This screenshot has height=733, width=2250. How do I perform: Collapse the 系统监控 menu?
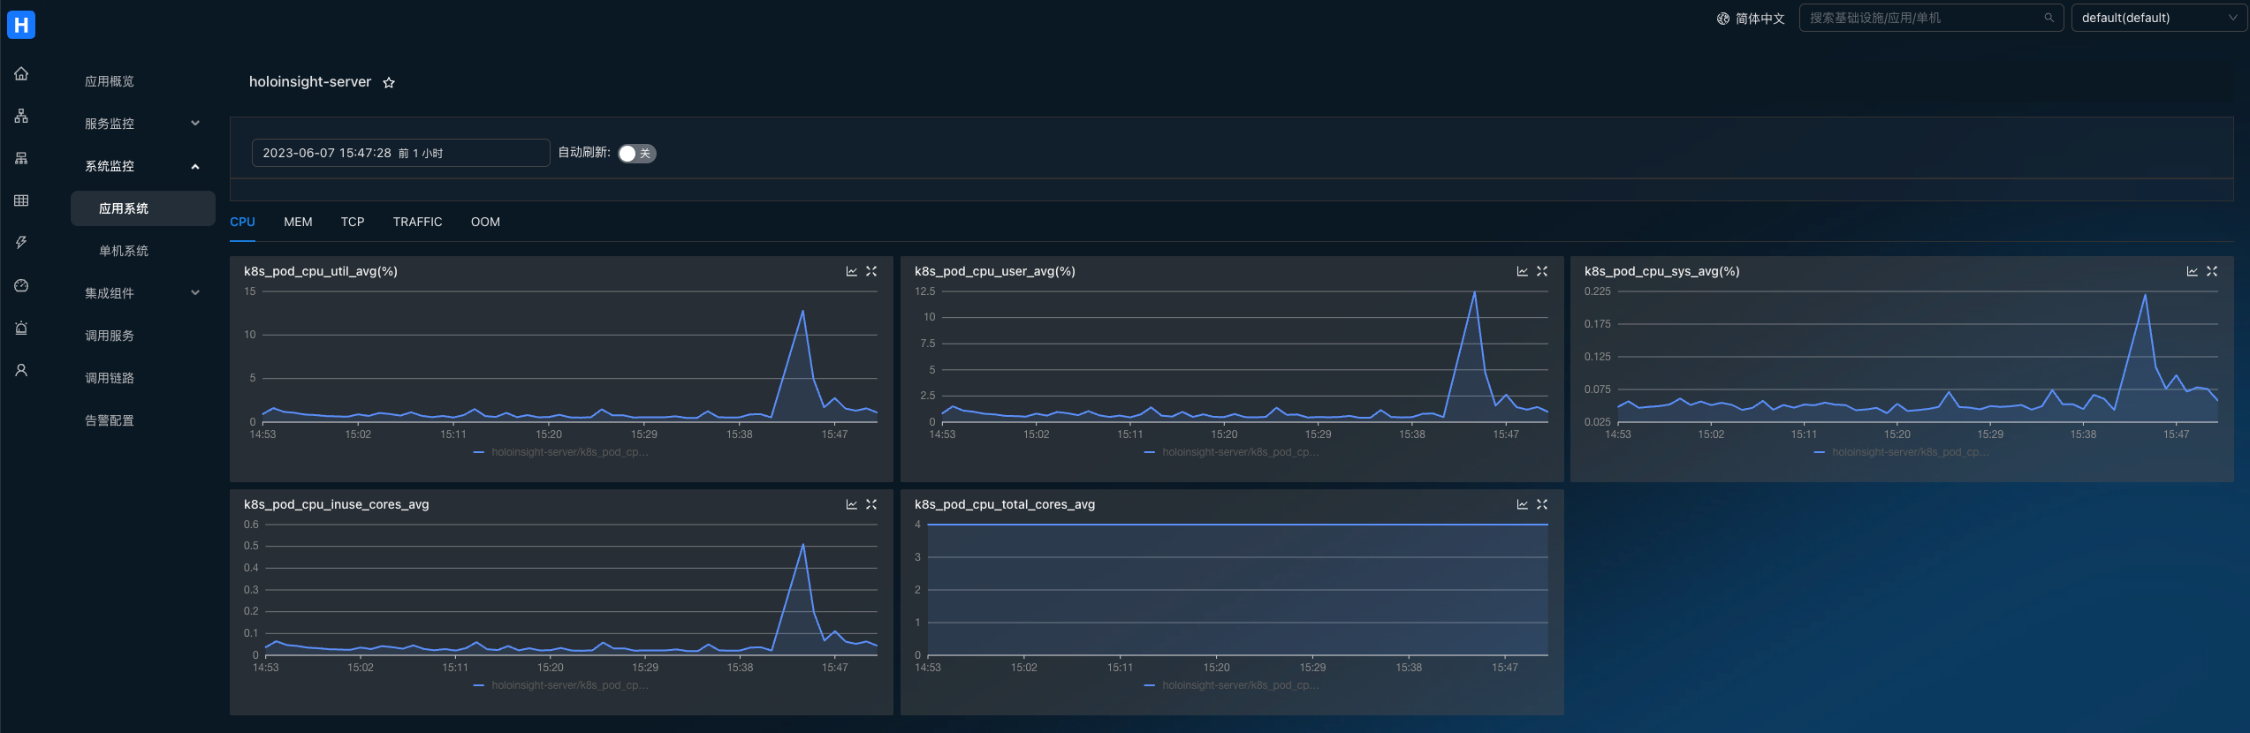143,166
